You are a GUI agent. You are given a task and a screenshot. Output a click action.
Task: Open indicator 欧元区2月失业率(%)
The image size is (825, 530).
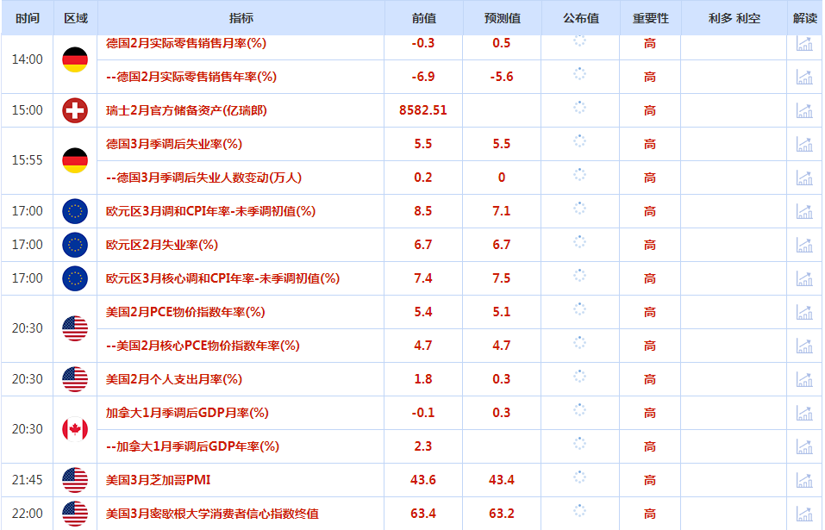tap(162, 245)
